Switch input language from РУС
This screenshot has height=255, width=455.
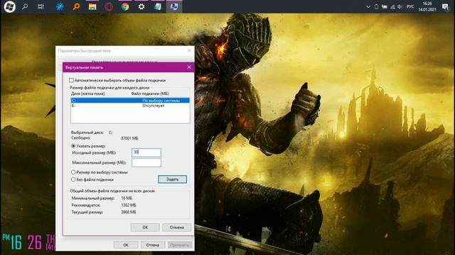(x=410, y=6)
